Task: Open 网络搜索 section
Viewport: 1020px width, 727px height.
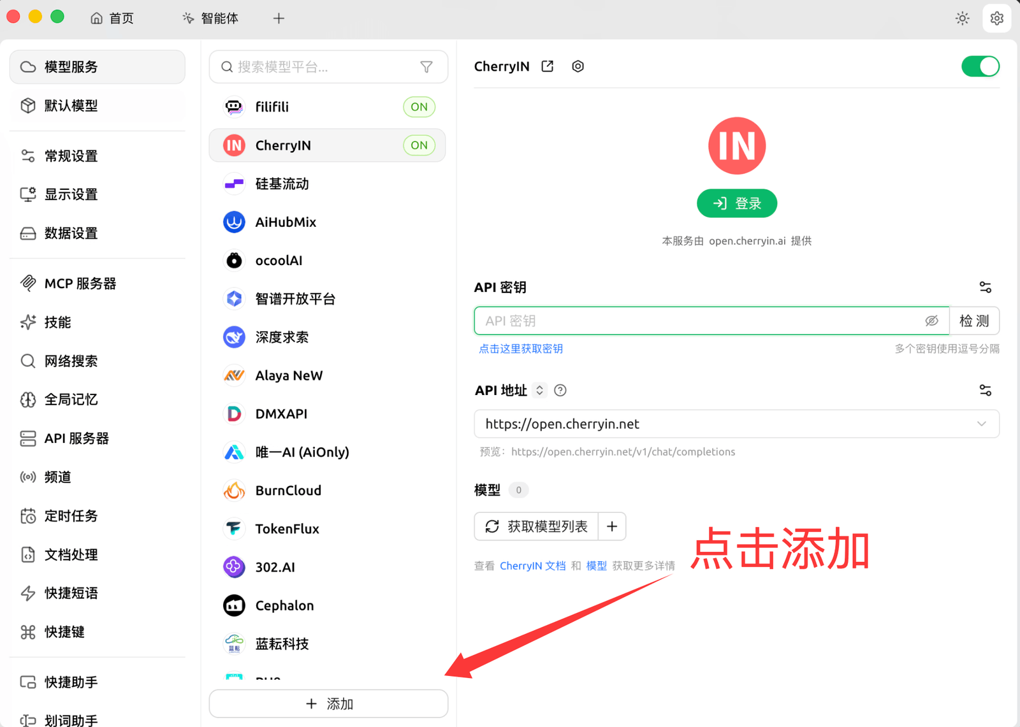Action: (x=98, y=361)
